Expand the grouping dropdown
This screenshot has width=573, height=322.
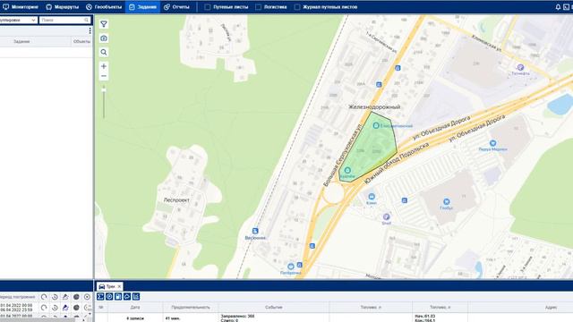[18, 20]
